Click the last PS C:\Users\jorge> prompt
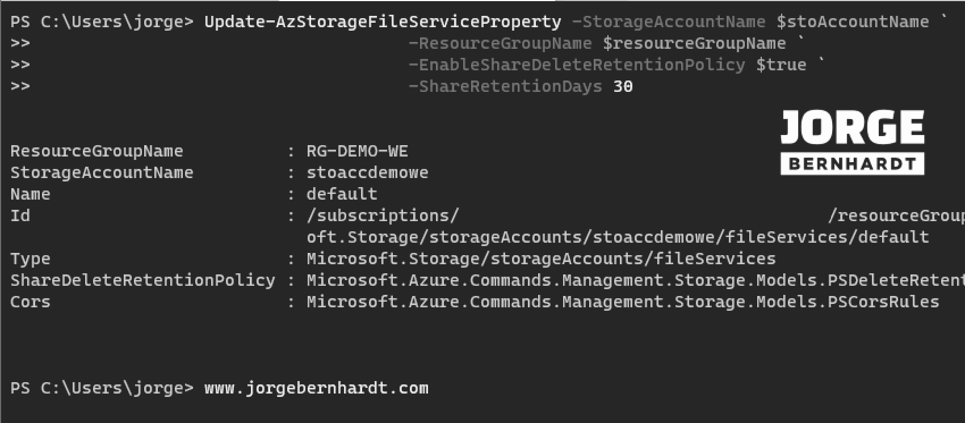The image size is (965, 423). click(102, 388)
